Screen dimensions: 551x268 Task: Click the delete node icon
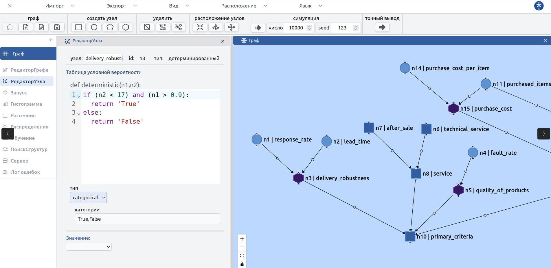[147, 27]
